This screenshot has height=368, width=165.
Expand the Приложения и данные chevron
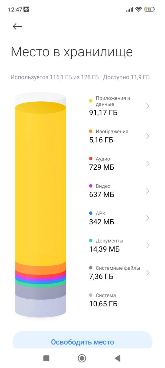(148, 106)
